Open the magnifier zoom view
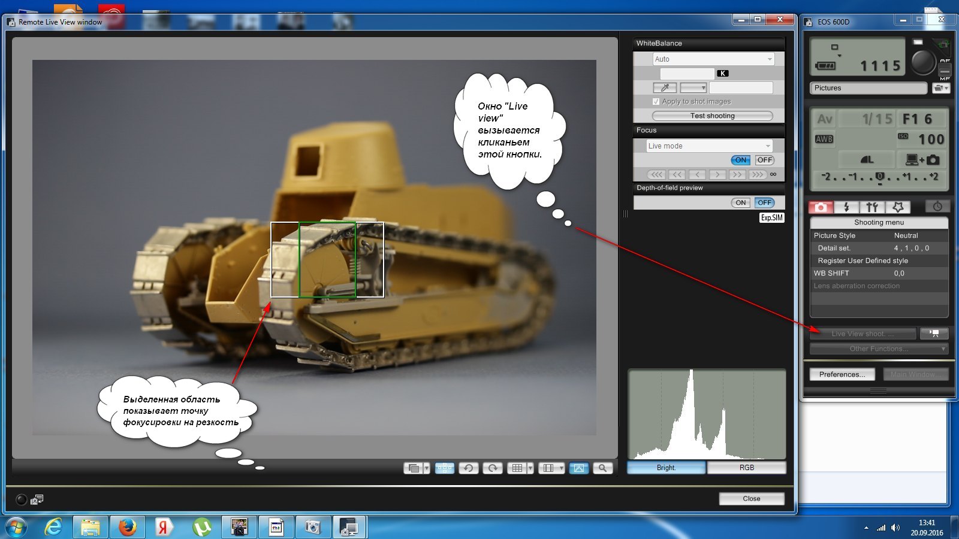The image size is (959, 539). click(603, 468)
